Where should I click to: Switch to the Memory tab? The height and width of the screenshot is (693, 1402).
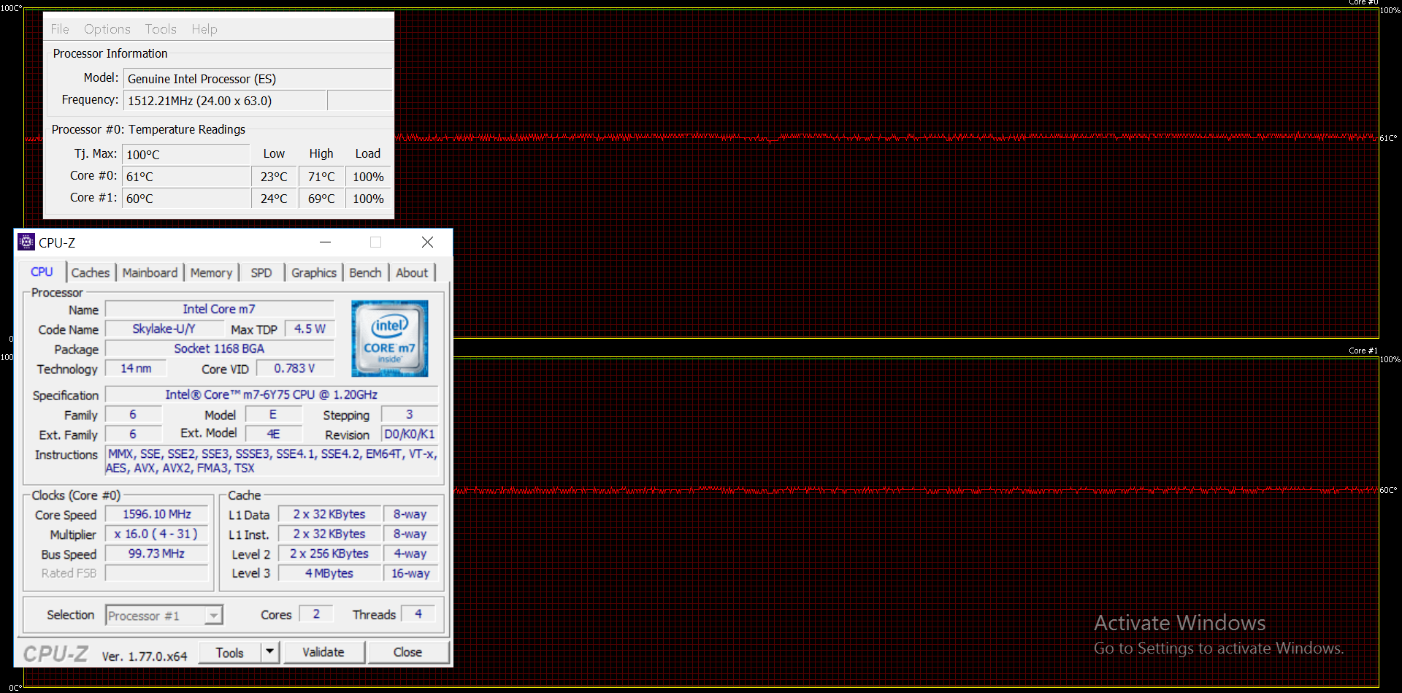[x=211, y=272]
